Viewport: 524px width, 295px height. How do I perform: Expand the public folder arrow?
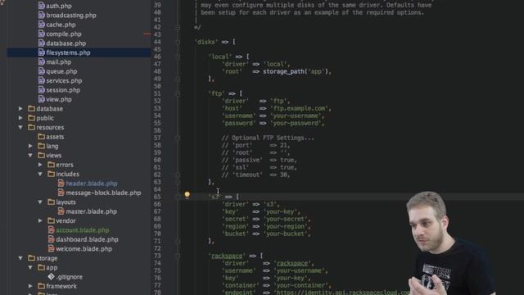click(20, 118)
